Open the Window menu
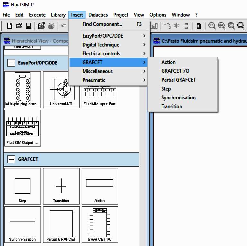Screen dimensions: 247x246 pos(181,15)
